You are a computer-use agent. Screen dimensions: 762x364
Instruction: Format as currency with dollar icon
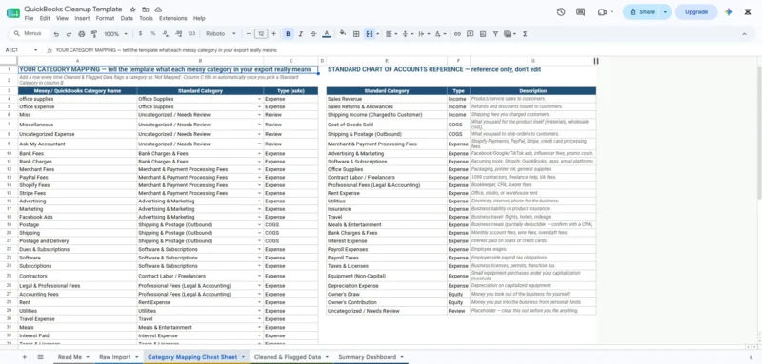(x=140, y=34)
